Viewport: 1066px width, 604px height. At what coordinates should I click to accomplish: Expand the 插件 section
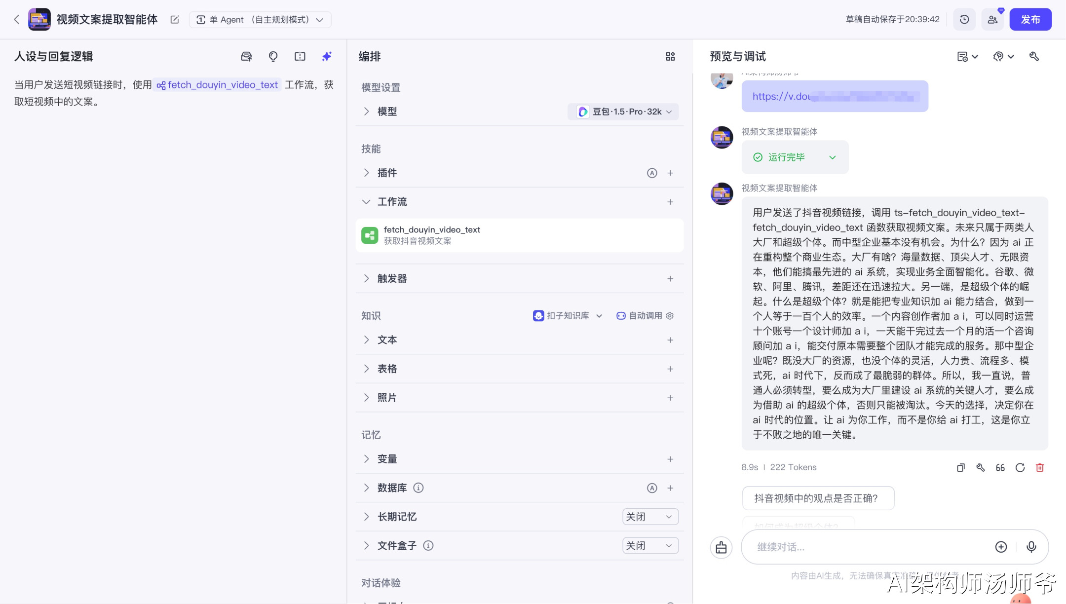coord(366,173)
